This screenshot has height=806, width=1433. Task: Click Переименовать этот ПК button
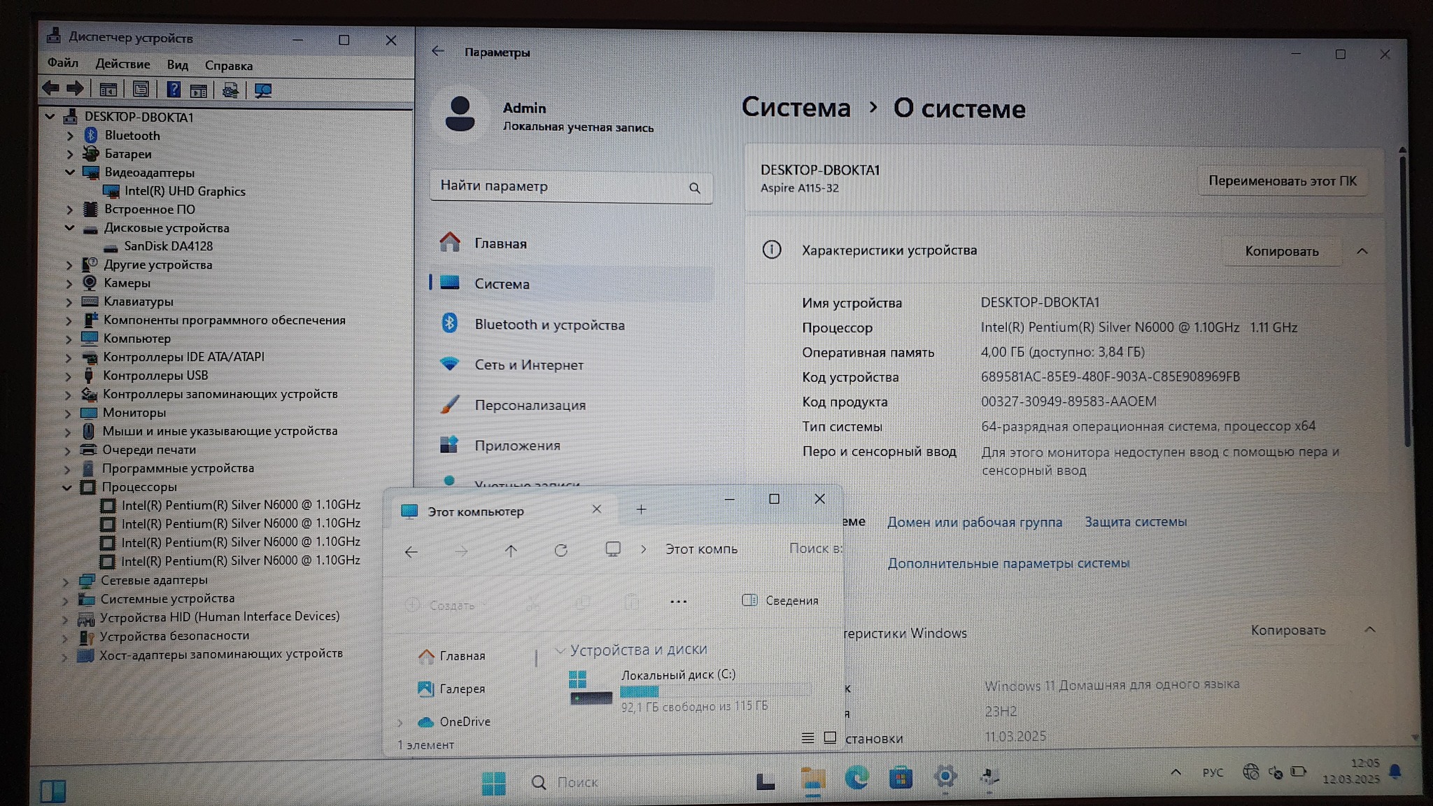(1282, 181)
